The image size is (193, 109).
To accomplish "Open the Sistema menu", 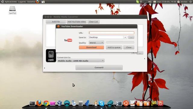I will click(31, 2).
